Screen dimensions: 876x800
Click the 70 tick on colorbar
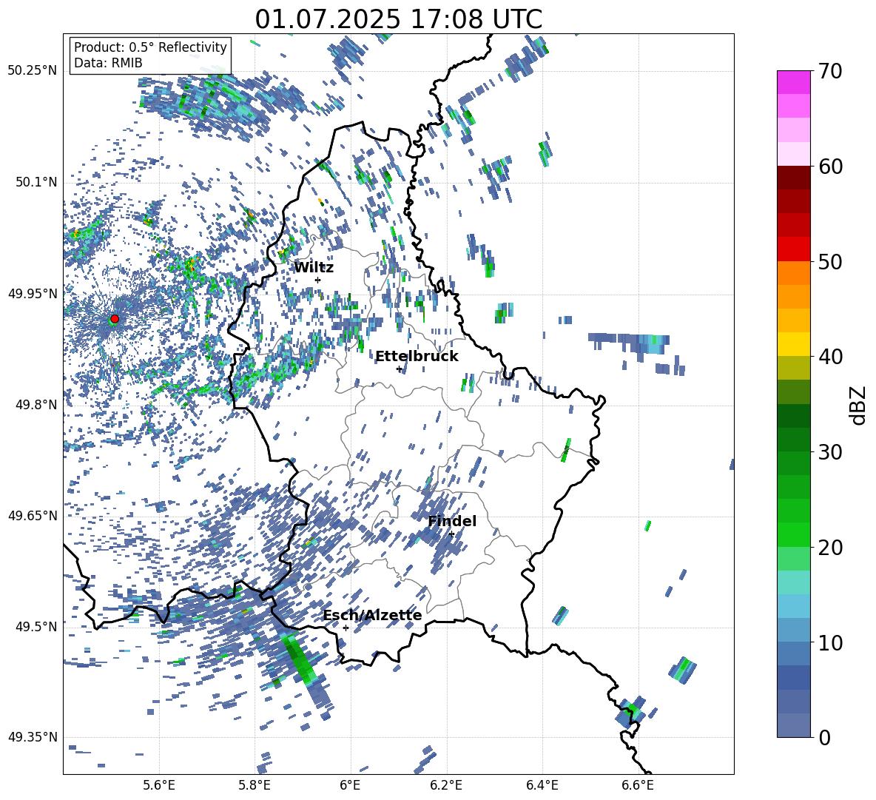[830, 71]
